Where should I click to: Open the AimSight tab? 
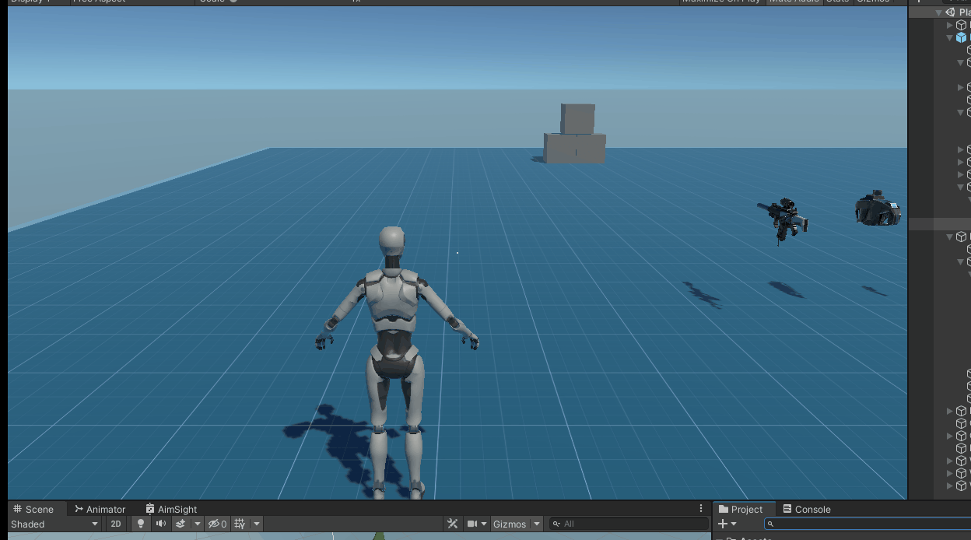pyautogui.click(x=171, y=509)
